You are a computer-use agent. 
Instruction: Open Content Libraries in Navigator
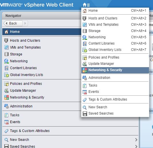click(42, 68)
